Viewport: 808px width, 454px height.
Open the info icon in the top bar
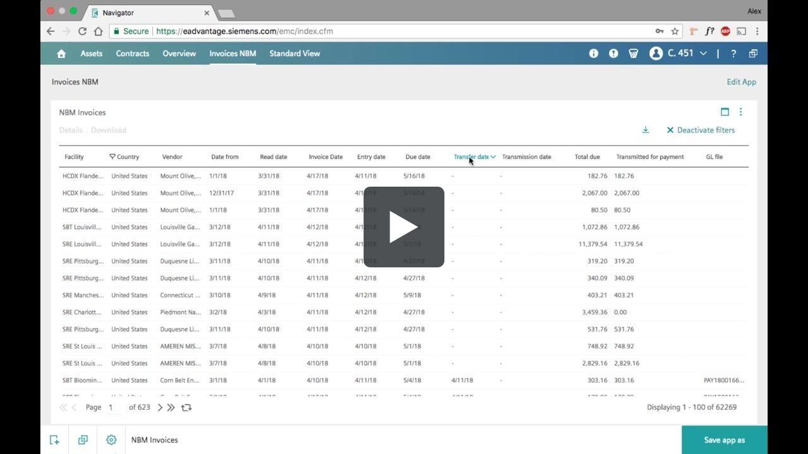pos(593,54)
